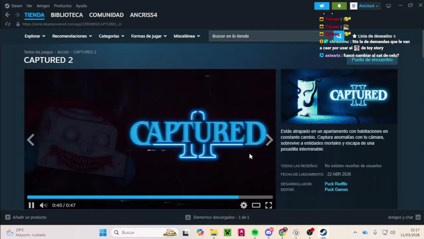Open Minecraft creeper icon in taskbar
Image resolution: width=424 pixels, height=239 pixels.
[227, 232]
